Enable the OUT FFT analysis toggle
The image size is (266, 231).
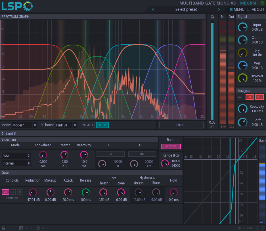259,97
